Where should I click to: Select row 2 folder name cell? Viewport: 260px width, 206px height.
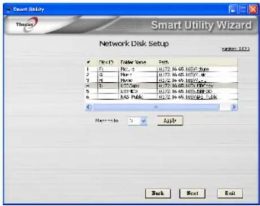point(138,75)
